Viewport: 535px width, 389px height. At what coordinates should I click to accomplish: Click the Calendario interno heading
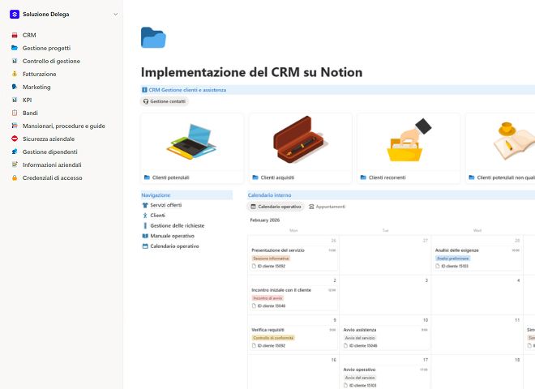pos(270,195)
